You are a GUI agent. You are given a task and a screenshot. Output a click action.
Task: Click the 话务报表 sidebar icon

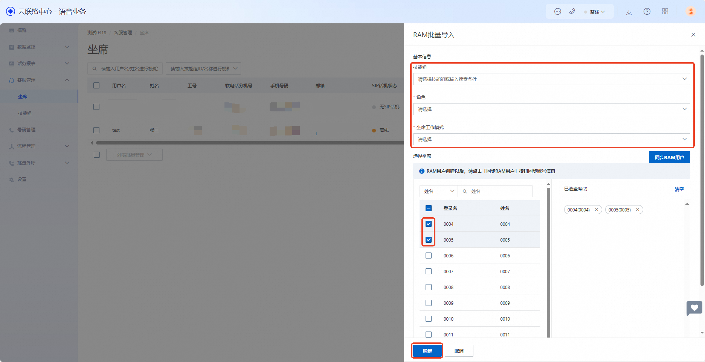click(12, 64)
